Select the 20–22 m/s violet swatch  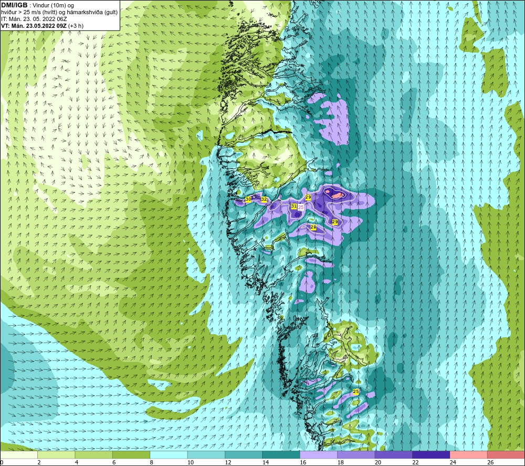coord(394,454)
